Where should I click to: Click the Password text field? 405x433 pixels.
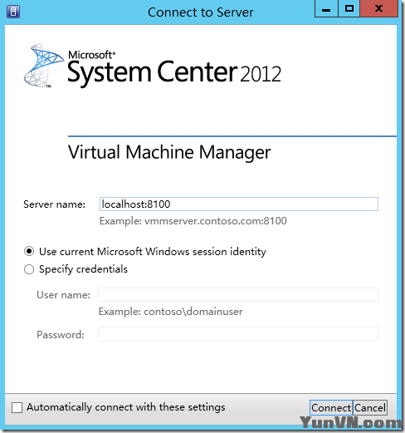(x=238, y=334)
